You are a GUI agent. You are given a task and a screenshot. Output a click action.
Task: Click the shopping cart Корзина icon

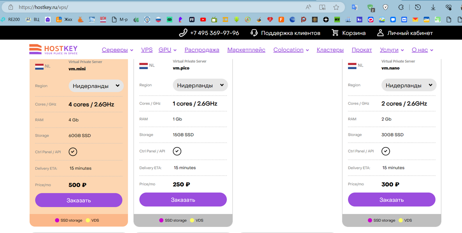click(335, 33)
